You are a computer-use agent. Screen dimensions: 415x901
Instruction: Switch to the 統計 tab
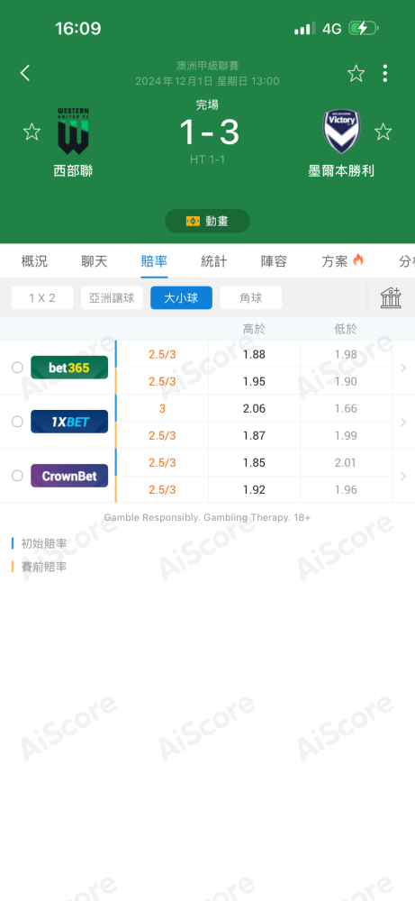tap(213, 261)
